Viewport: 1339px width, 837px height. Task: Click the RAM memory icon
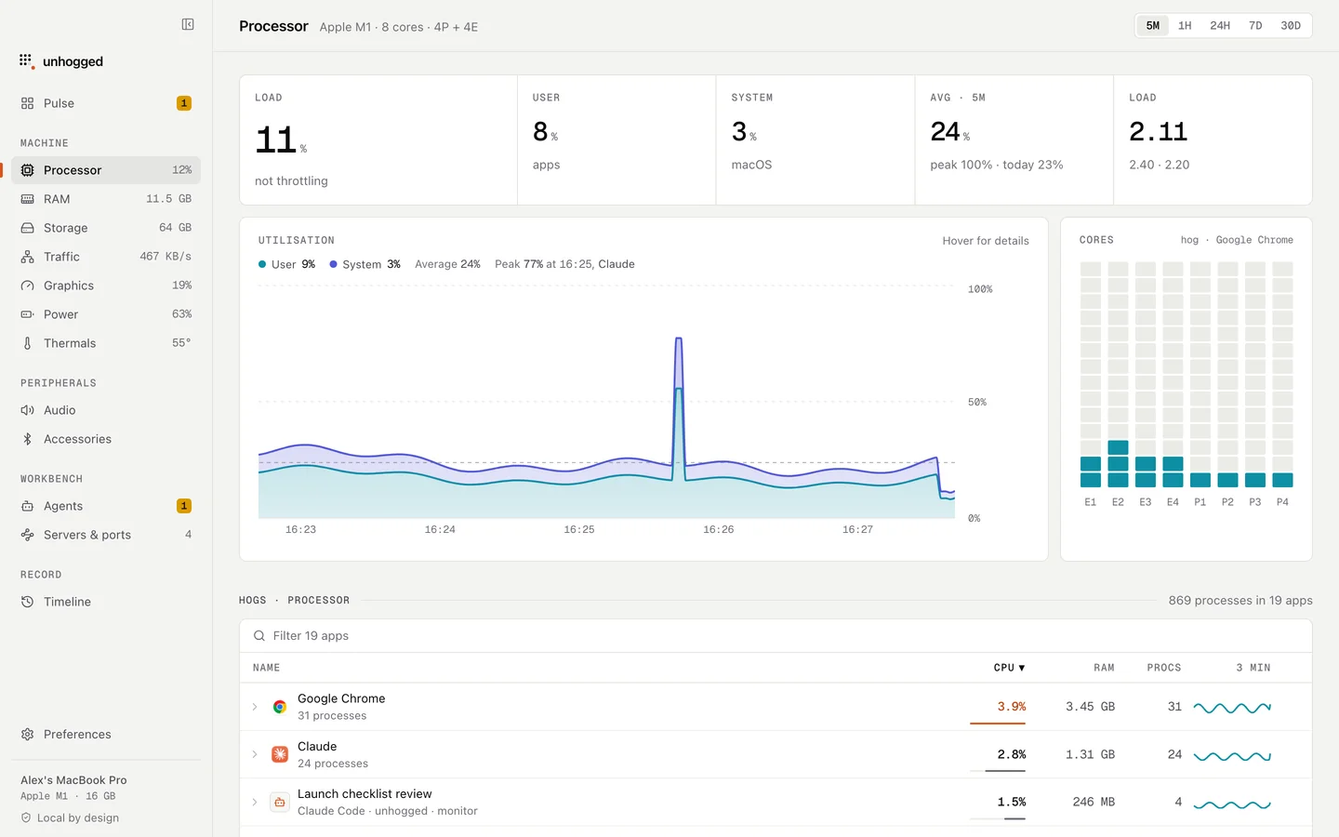tap(27, 199)
